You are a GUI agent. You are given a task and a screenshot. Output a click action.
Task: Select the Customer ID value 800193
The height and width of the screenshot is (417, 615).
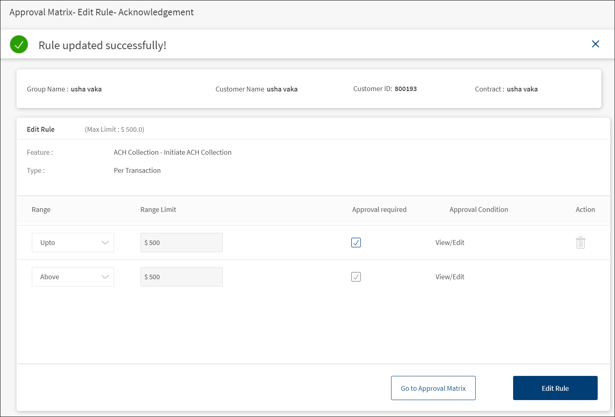tap(406, 89)
